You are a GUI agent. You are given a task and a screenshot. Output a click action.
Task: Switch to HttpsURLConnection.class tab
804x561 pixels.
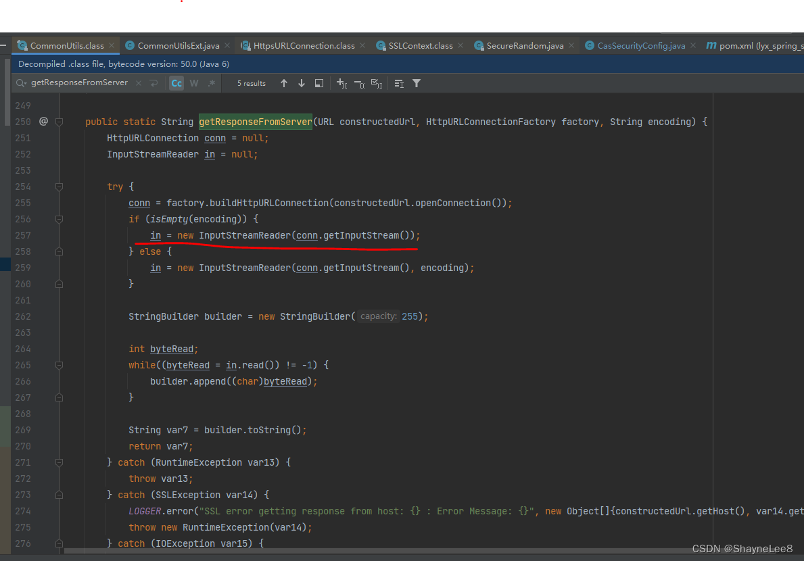(x=304, y=45)
